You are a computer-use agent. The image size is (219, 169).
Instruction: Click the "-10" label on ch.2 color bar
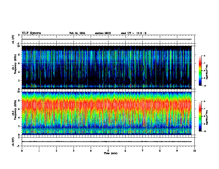pos(204,131)
